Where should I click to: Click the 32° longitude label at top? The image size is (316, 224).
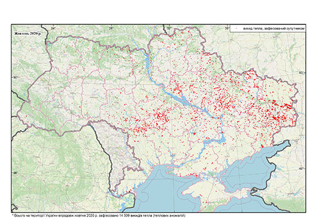tap(169, 28)
